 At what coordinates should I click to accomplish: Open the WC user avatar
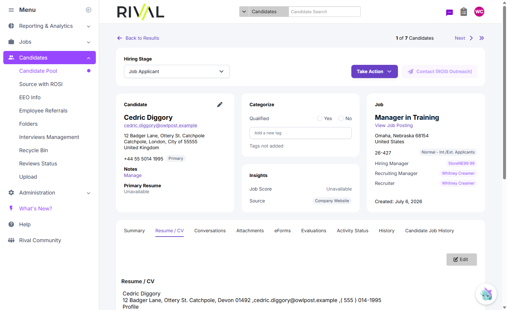coord(479,12)
